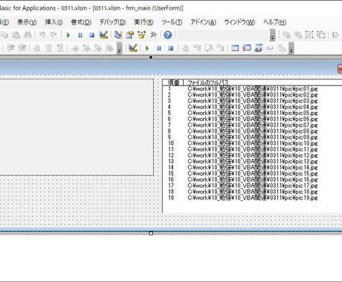Click item number 3 in list
The width and height of the screenshot is (342, 282).
(170, 101)
